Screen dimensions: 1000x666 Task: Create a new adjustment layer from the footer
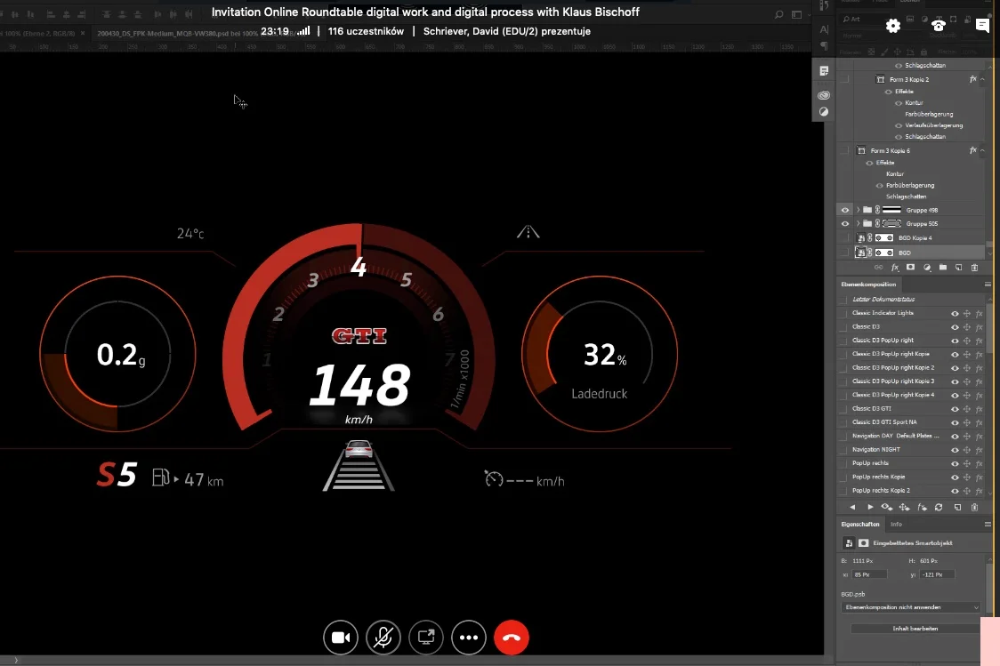coord(927,268)
